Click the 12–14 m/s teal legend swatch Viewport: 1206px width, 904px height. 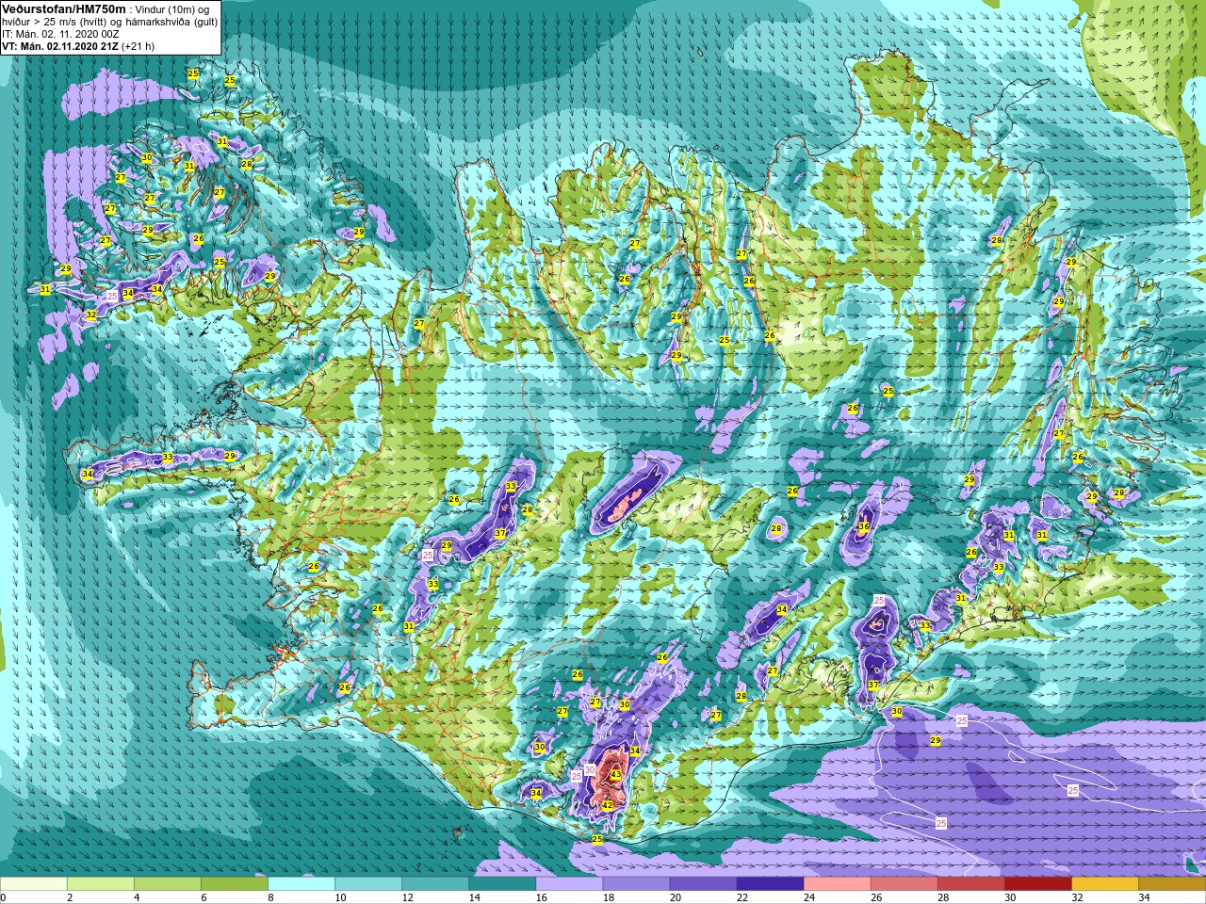point(435,884)
